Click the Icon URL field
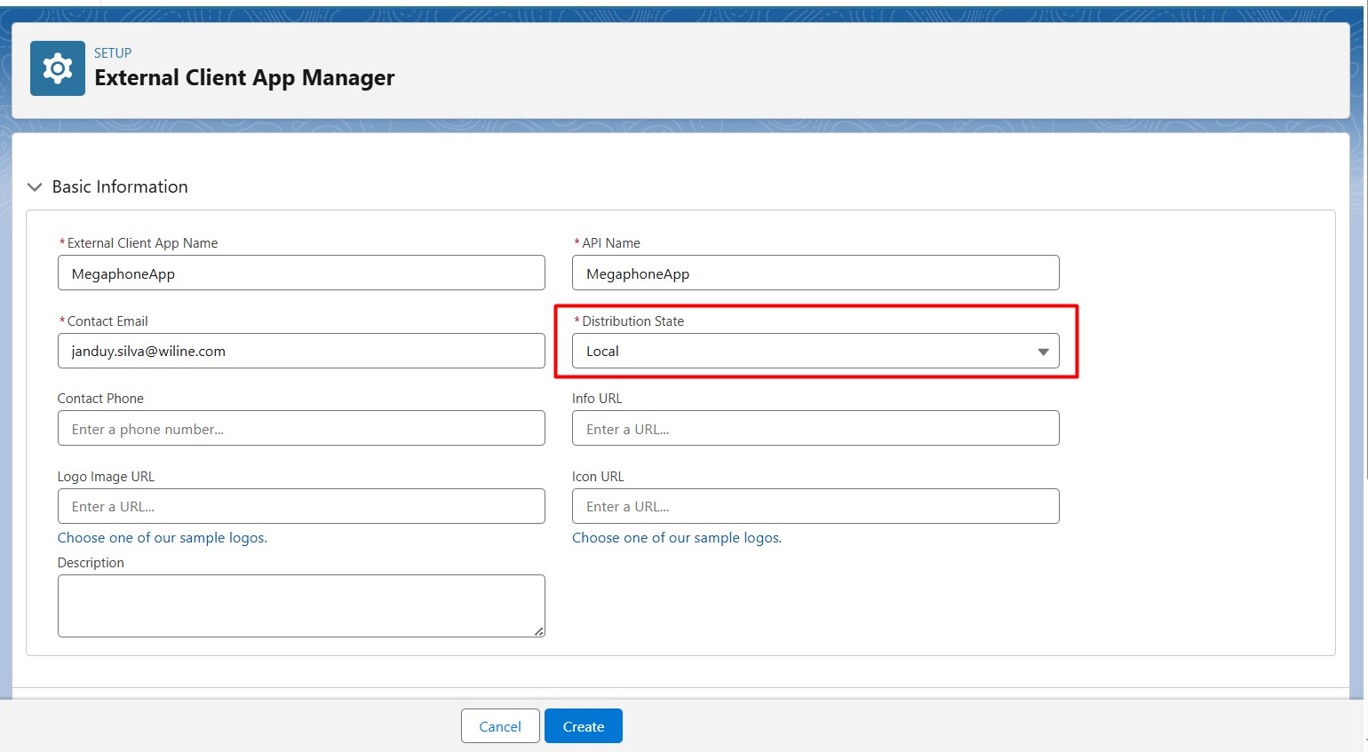Screen dimensions: 1368x752 pyautogui.click(x=815, y=506)
